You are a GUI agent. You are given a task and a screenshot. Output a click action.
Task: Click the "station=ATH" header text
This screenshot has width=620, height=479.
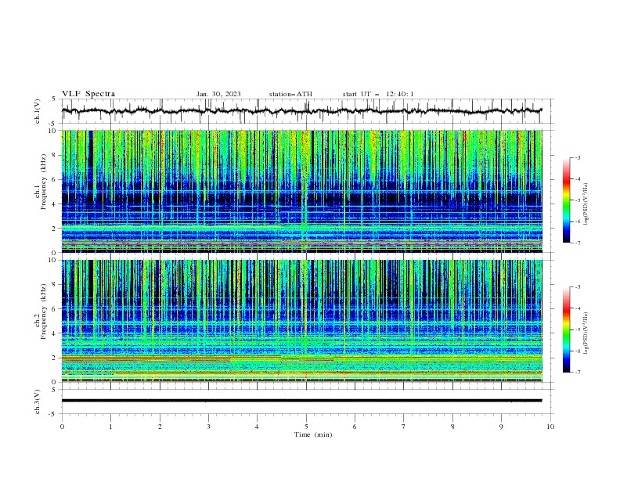coord(290,94)
